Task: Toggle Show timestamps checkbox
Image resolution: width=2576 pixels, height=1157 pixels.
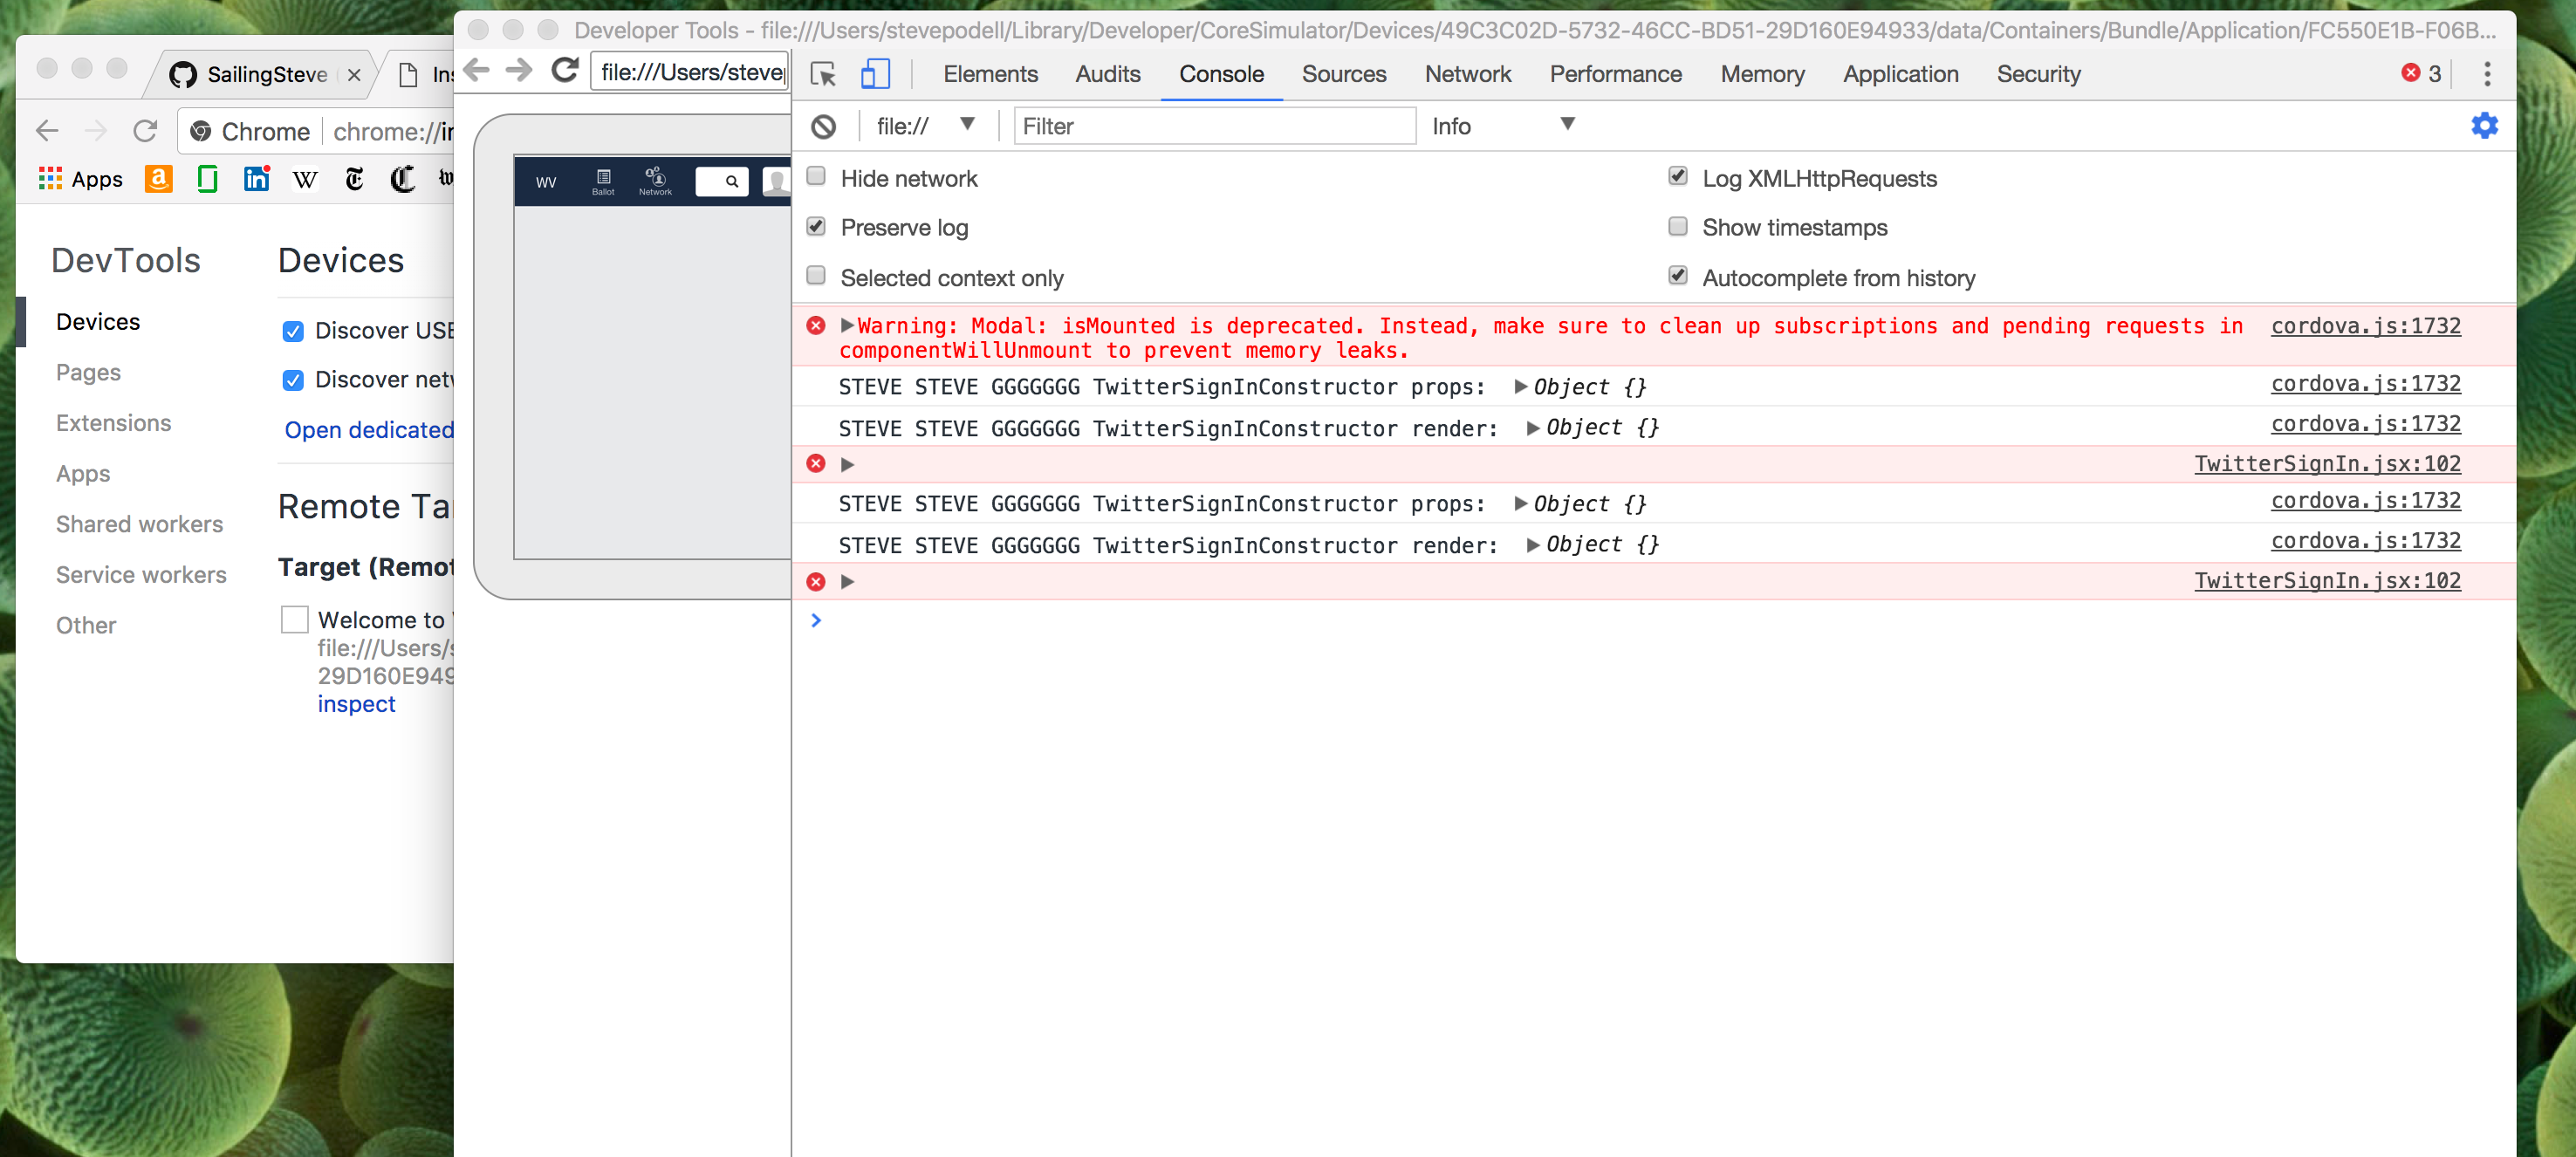Action: [x=1679, y=227]
